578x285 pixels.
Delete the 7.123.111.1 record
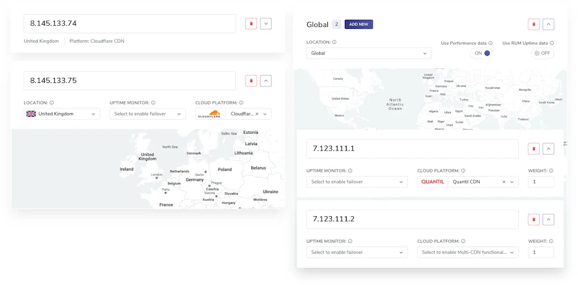coord(533,149)
